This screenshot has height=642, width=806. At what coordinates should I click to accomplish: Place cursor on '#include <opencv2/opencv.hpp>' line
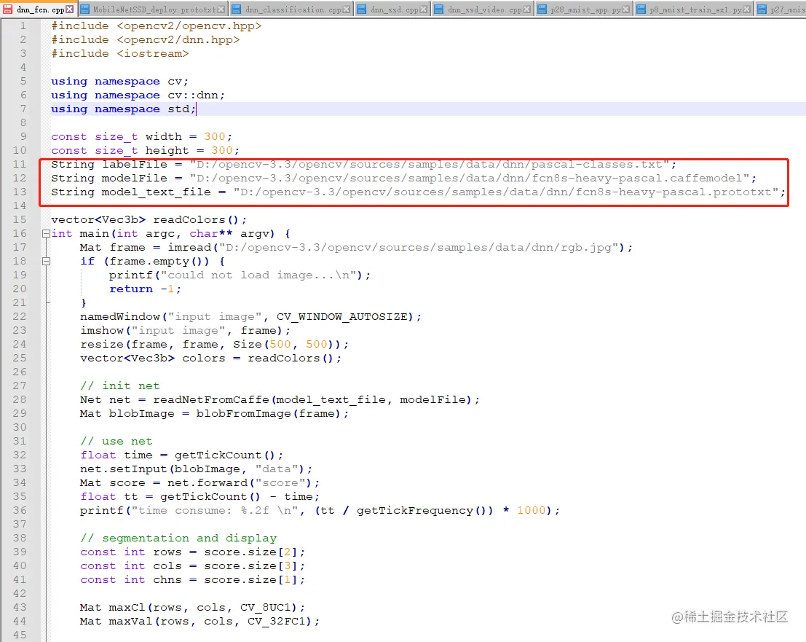157,26
